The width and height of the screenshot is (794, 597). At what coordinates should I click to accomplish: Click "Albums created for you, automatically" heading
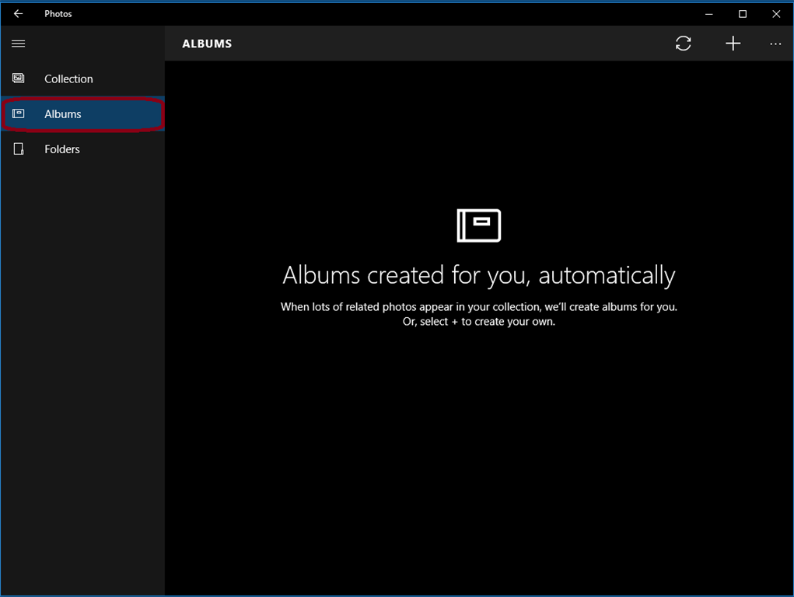478,275
